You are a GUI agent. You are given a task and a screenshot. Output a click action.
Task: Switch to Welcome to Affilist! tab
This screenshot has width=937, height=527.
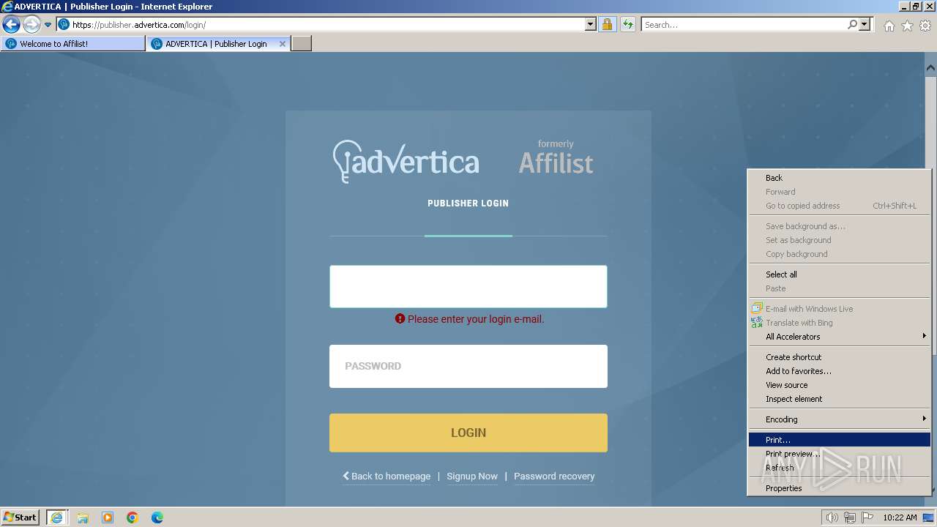pos(73,44)
